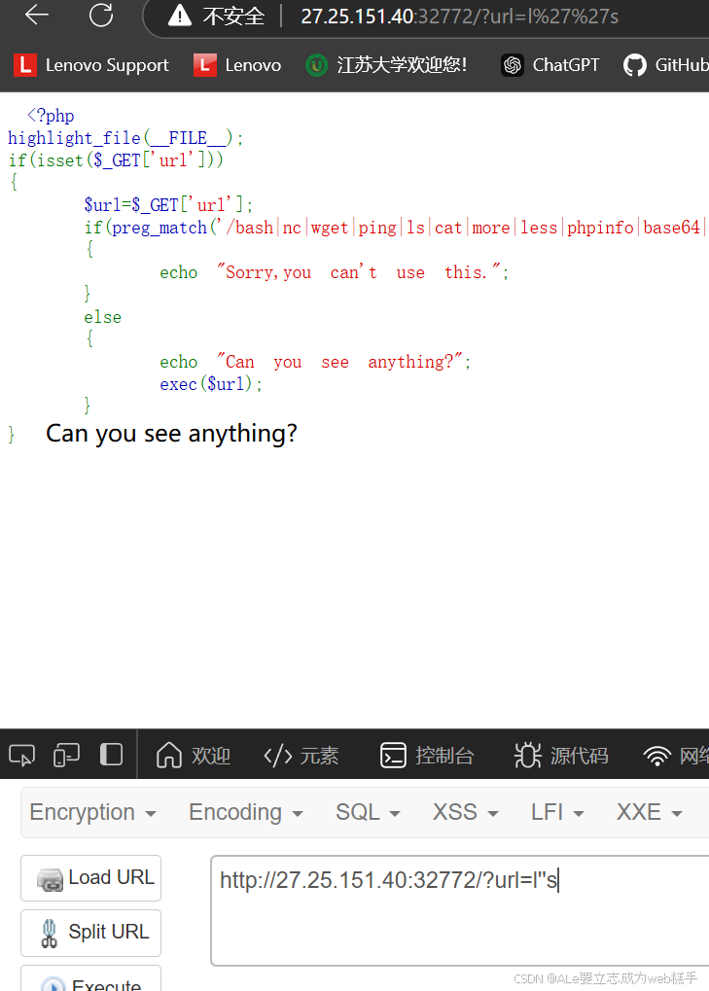Open the 元素 elements tab

(x=301, y=756)
